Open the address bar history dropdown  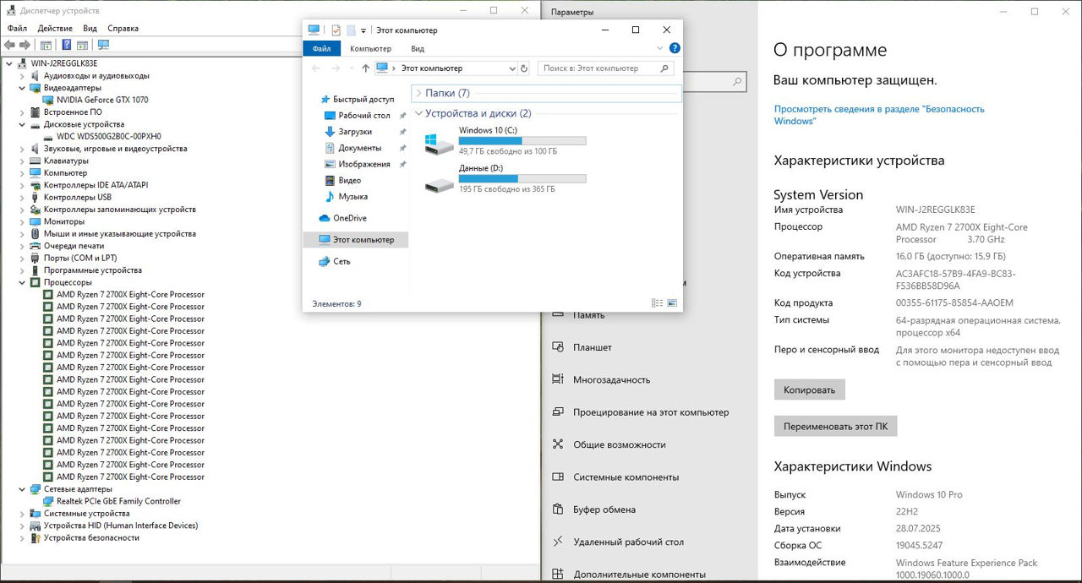(512, 68)
